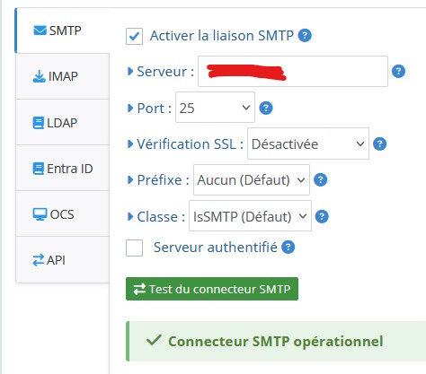Open the Préfixe dropdown
Screen dimensions: 426x374
(252, 180)
